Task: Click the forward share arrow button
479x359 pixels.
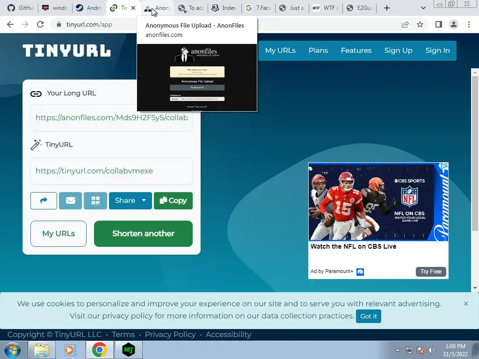Action: point(44,201)
